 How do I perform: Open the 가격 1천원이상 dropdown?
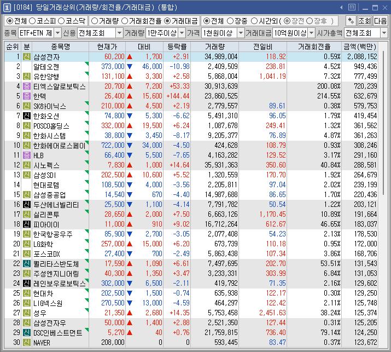pos(241,33)
